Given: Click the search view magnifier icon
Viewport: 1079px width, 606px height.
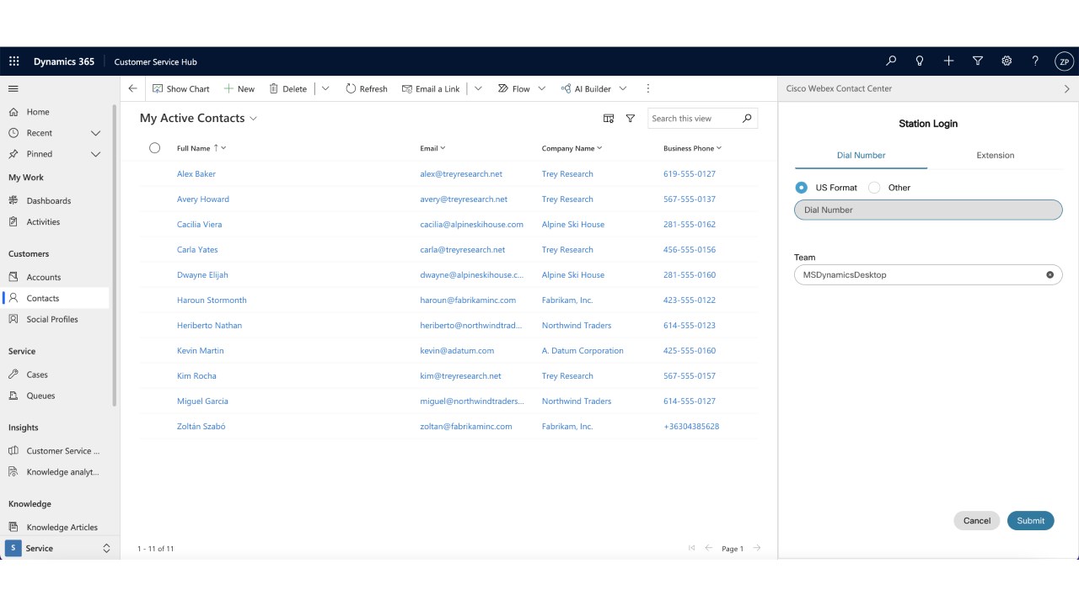Looking at the screenshot, I should (747, 119).
